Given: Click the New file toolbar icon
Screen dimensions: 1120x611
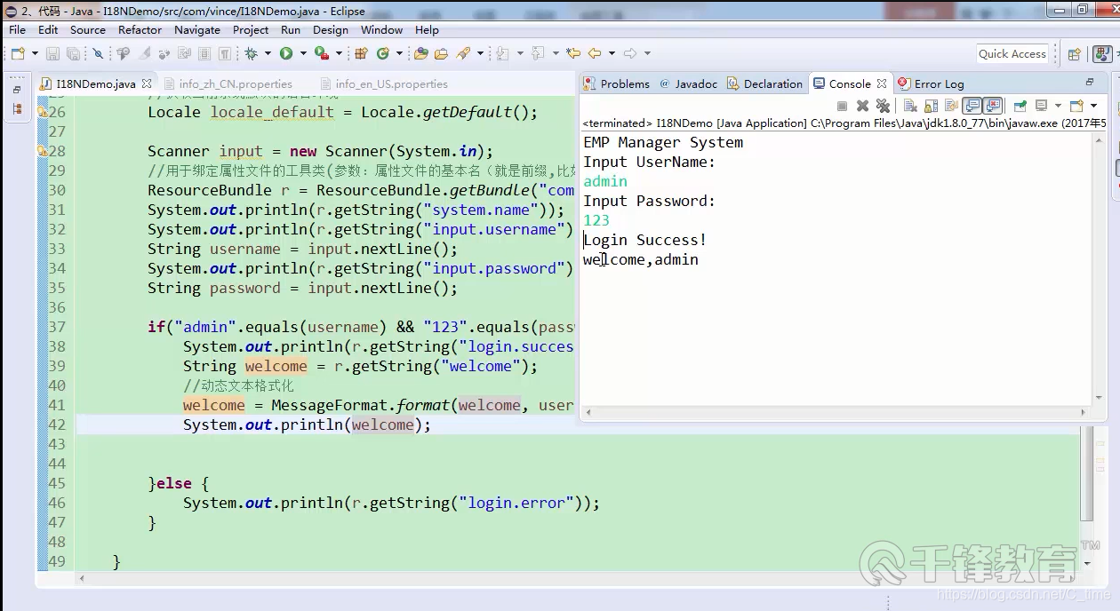Looking at the screenshot, I should click(18, 53).
